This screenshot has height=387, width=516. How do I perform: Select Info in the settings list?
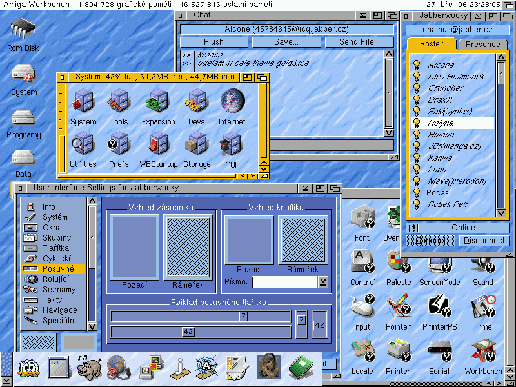54,207
